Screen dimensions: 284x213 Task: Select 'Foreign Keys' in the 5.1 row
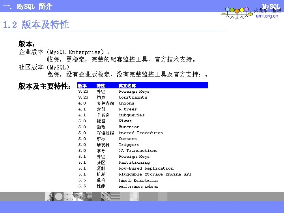pyautogui.click(x=134, y=157)
